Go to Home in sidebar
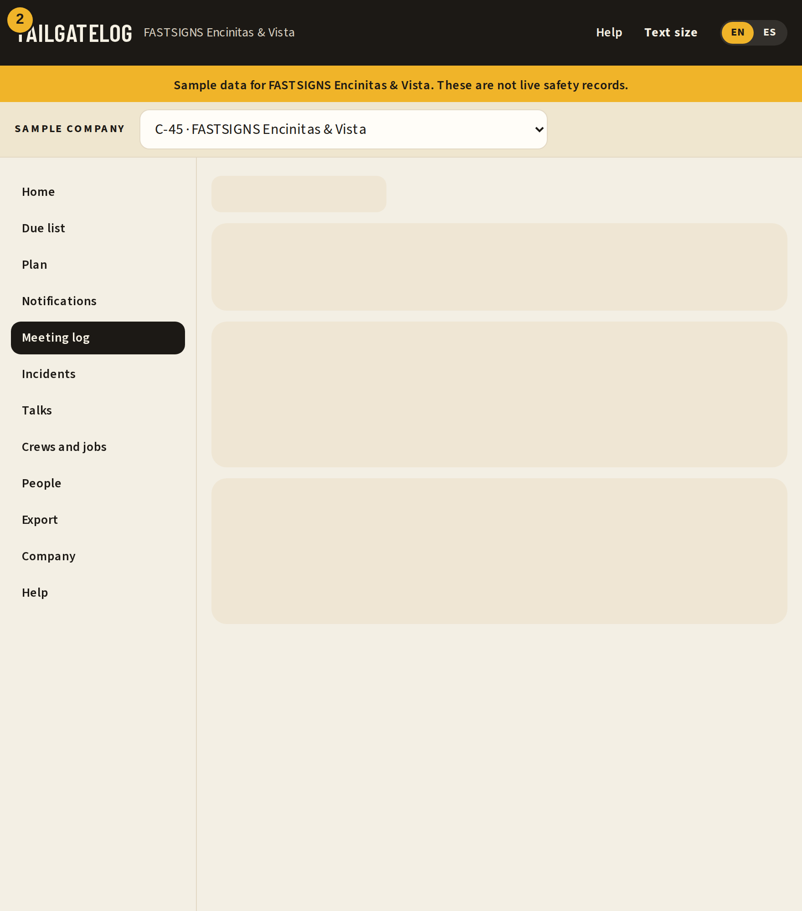The width and height of the screenshot is (802, 911). coord(98,192)
